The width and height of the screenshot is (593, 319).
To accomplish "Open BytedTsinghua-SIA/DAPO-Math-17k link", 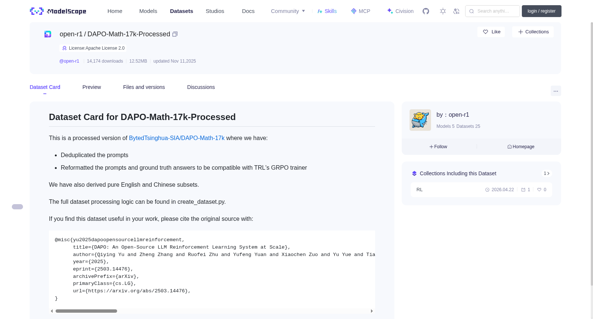I will pos(177,138).
